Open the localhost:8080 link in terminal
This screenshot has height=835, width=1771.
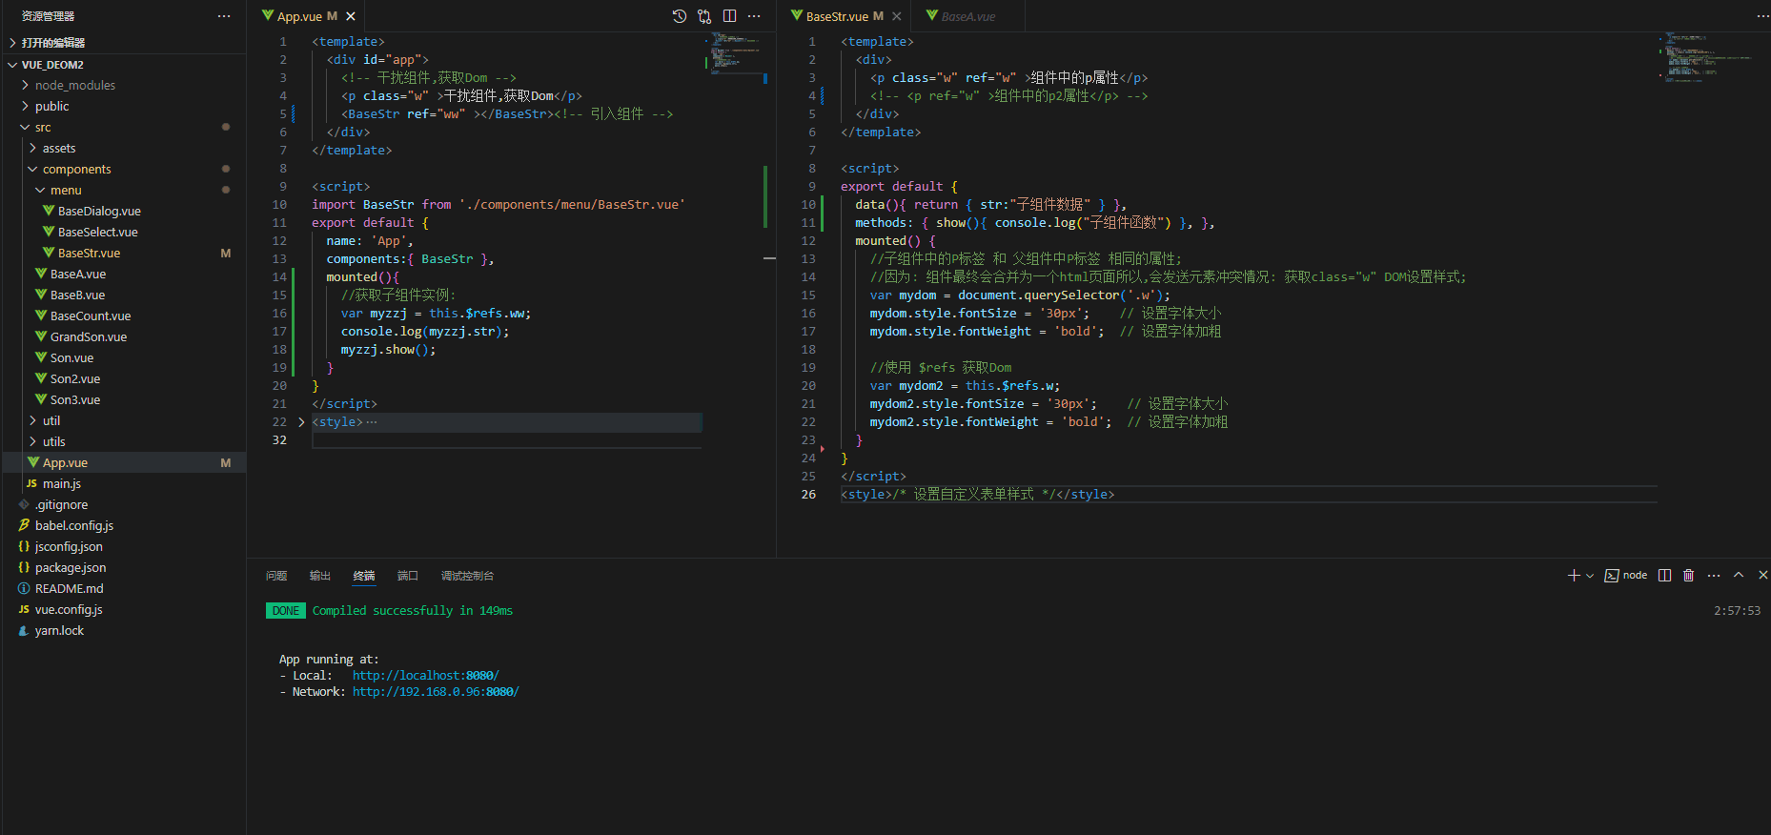[425, 676]
